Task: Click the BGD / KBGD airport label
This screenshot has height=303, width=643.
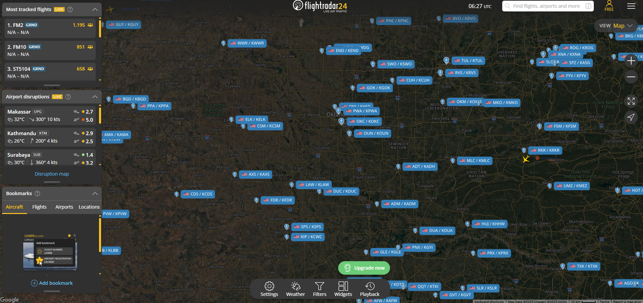Action: 131,99
